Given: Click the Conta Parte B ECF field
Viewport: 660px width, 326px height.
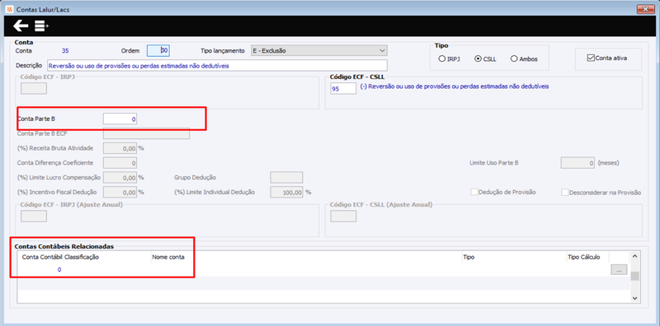Looking at the screenshot, I should tap(147, 133).
